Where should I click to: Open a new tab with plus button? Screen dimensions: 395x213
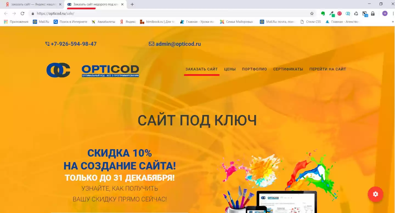coord(132,4)
